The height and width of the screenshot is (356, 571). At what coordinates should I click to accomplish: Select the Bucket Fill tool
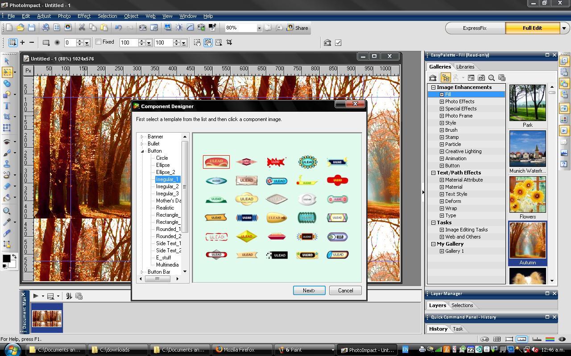coord(7,198)
